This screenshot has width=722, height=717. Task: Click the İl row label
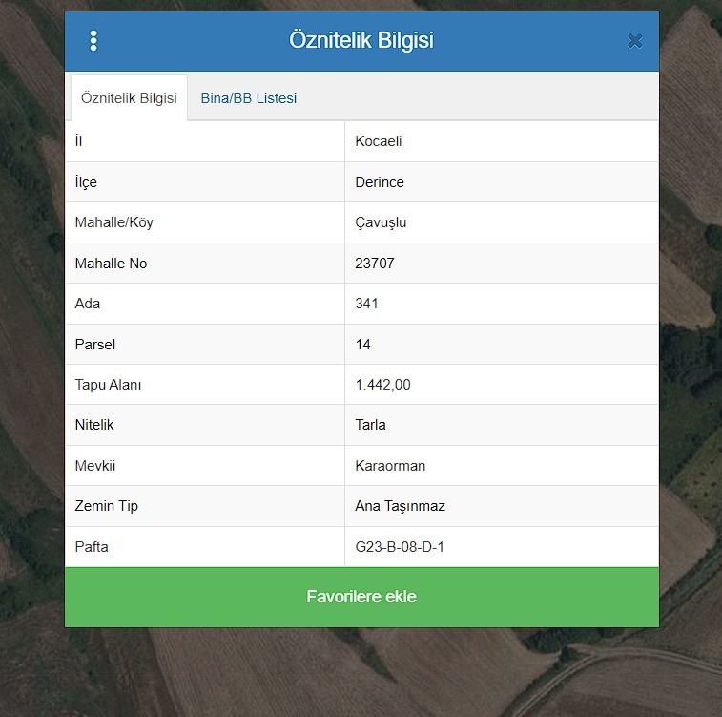coord(79,140)
